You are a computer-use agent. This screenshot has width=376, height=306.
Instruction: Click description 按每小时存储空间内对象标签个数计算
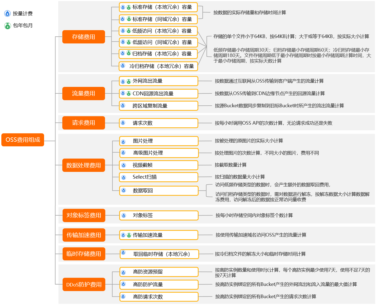pos(254,215)
